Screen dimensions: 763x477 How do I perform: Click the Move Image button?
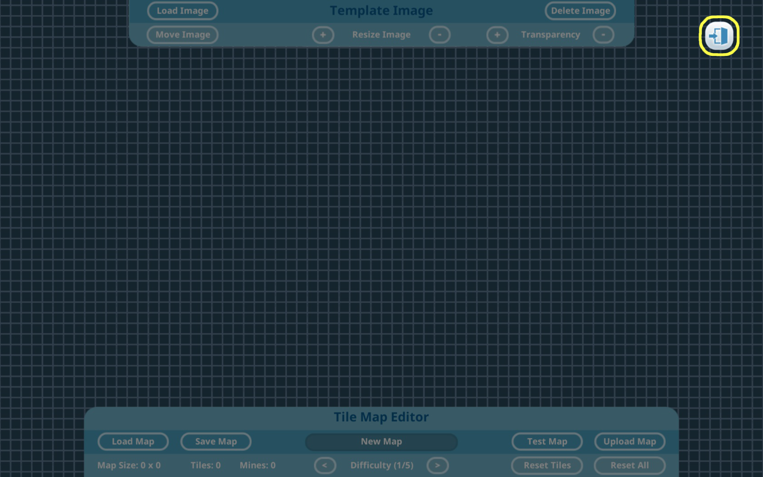183,35
